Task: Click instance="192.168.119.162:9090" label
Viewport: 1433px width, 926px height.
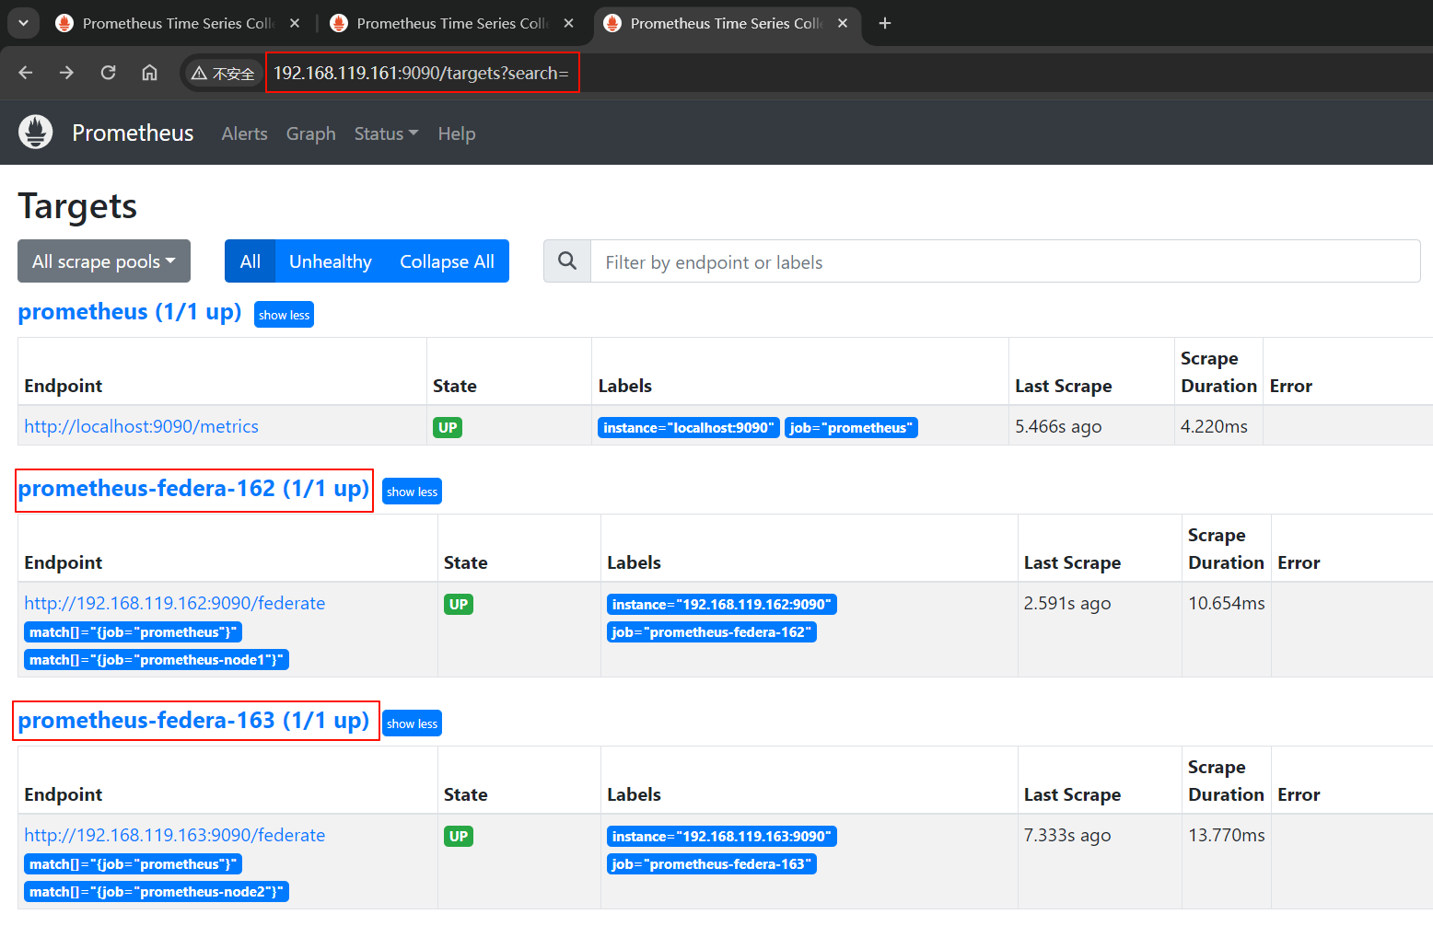Action: tap(722, 604)
